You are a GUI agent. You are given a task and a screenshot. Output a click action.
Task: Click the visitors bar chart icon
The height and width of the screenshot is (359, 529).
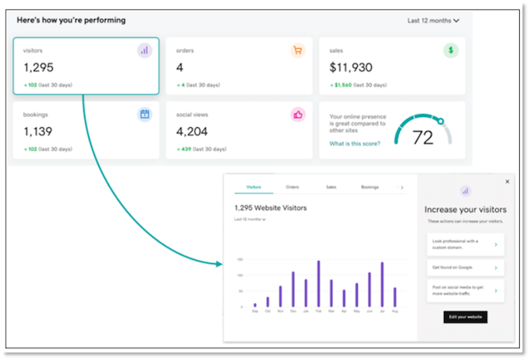click(145, 50)
